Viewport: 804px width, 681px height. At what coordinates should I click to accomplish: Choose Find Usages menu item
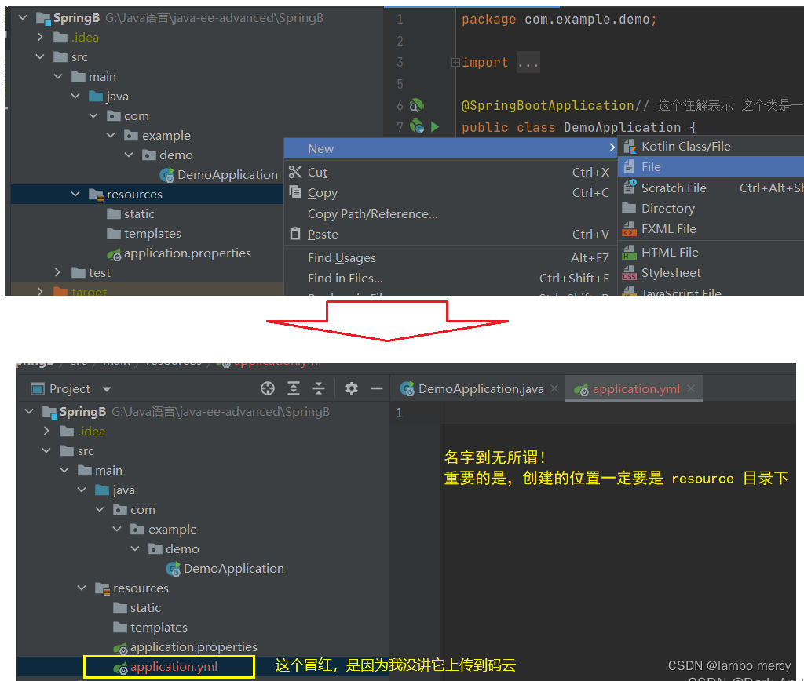450,258
